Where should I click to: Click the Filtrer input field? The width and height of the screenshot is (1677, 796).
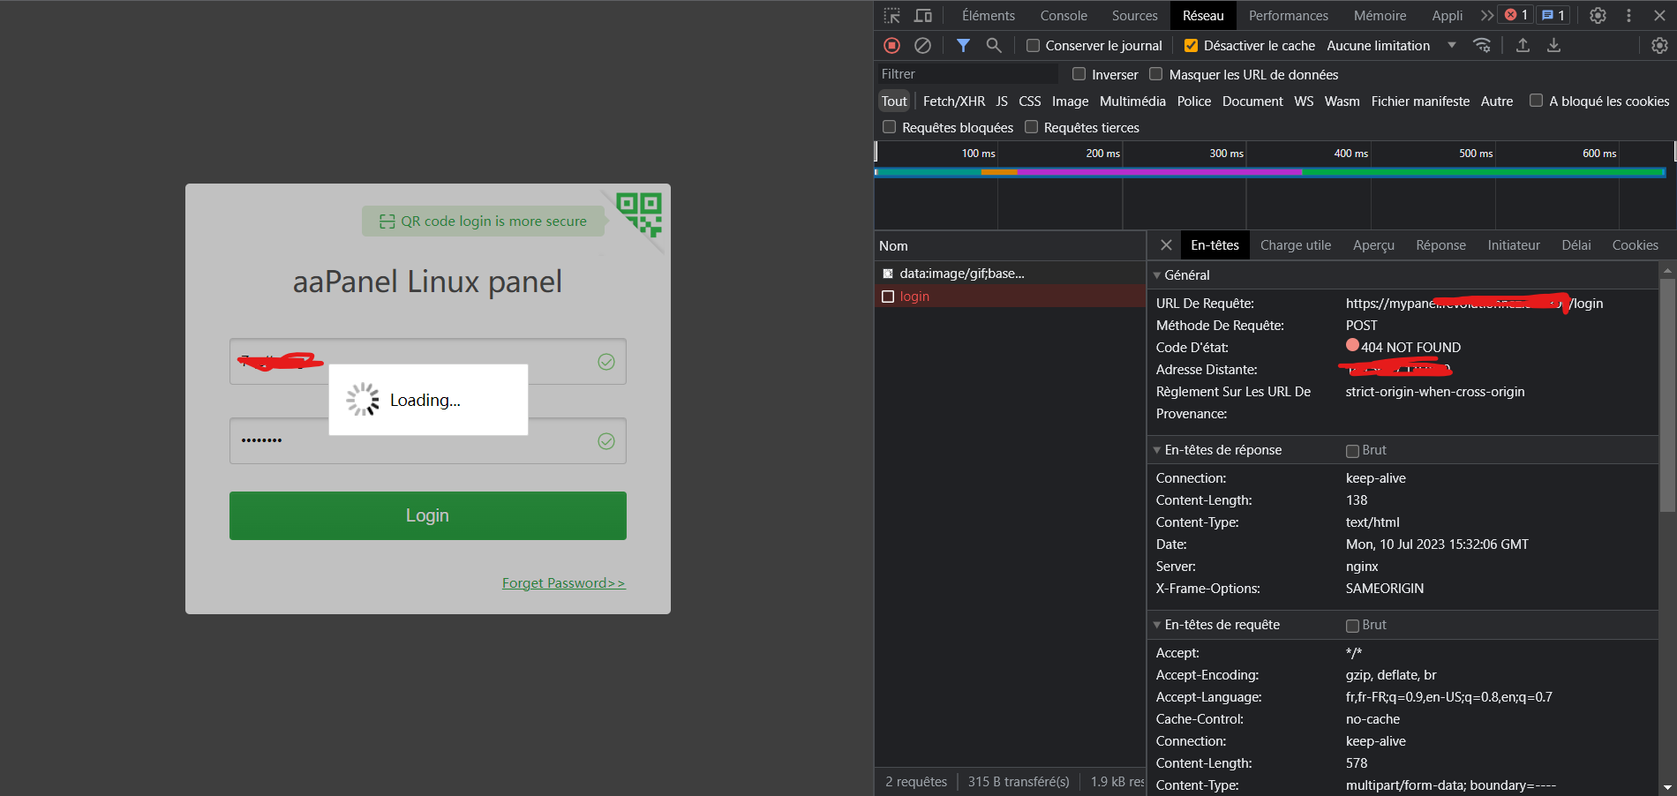pyautogui.click(x=968, y=74)
